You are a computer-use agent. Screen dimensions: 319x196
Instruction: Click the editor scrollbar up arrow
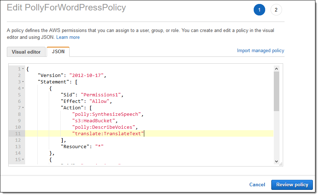point(276,68)
